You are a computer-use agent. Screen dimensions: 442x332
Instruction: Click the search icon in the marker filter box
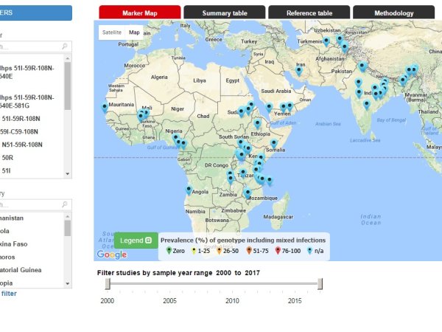coord(65,46)
